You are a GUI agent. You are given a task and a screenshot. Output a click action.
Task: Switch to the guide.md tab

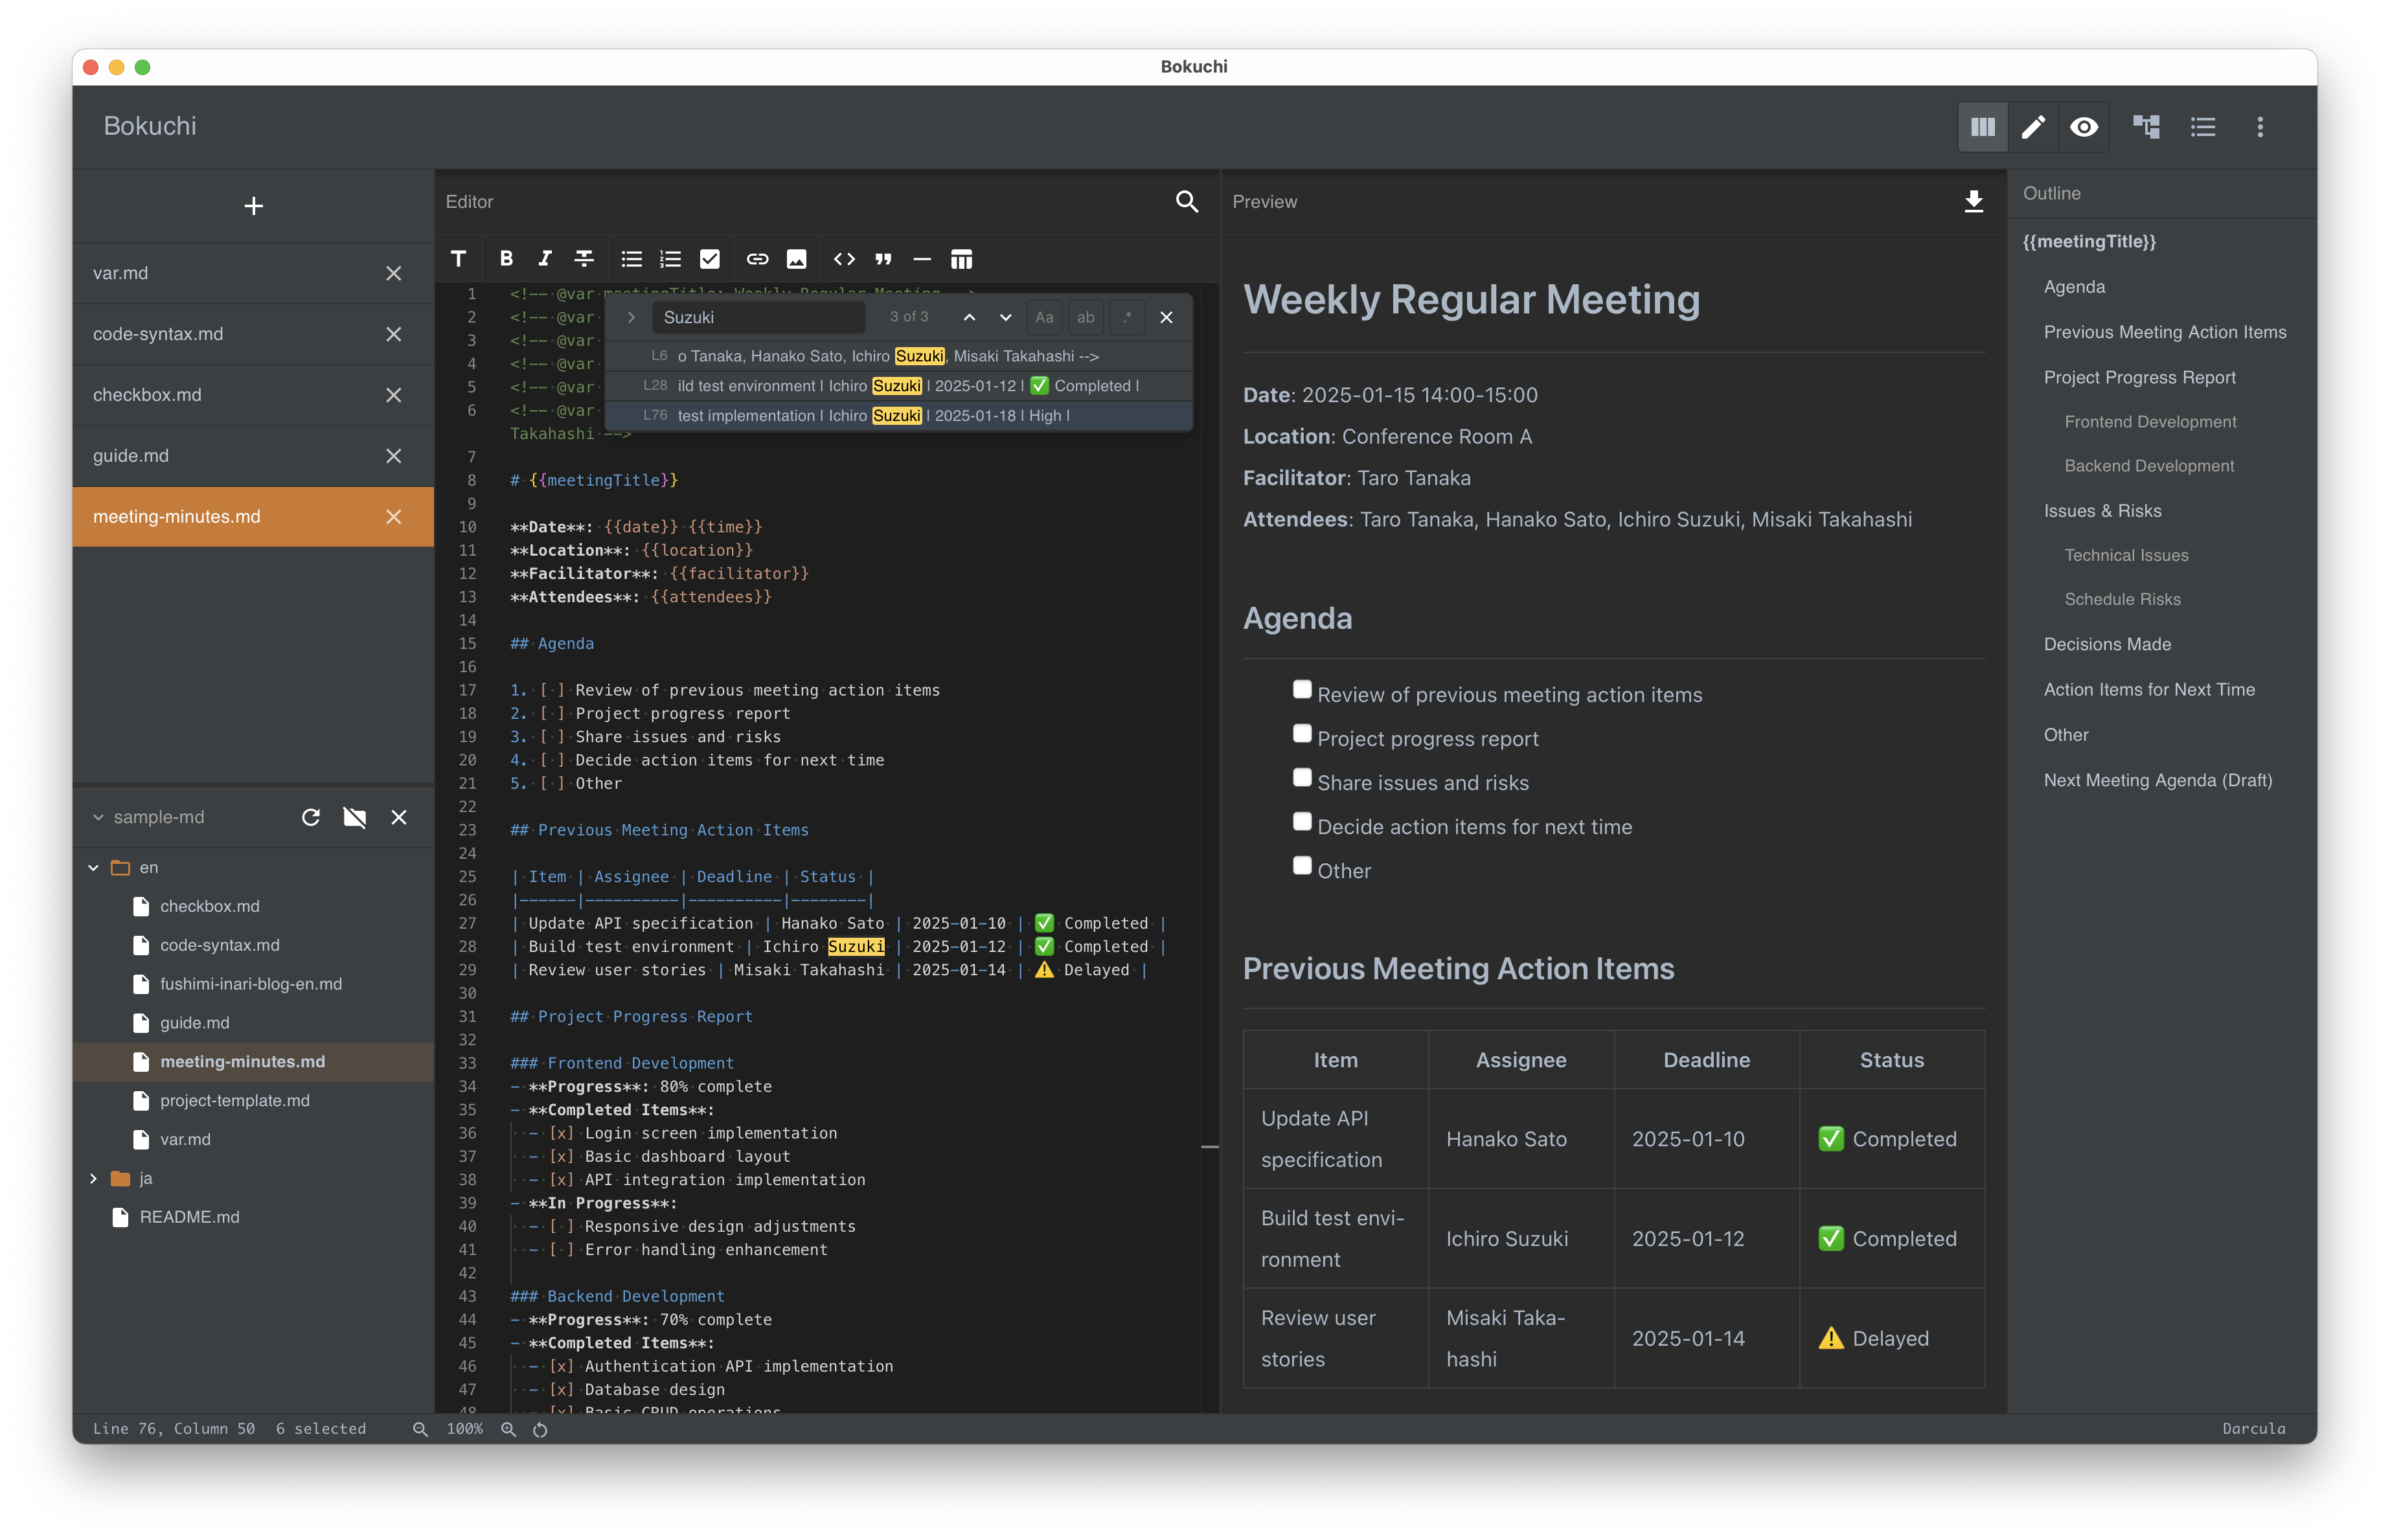click(x=131, y=456)
